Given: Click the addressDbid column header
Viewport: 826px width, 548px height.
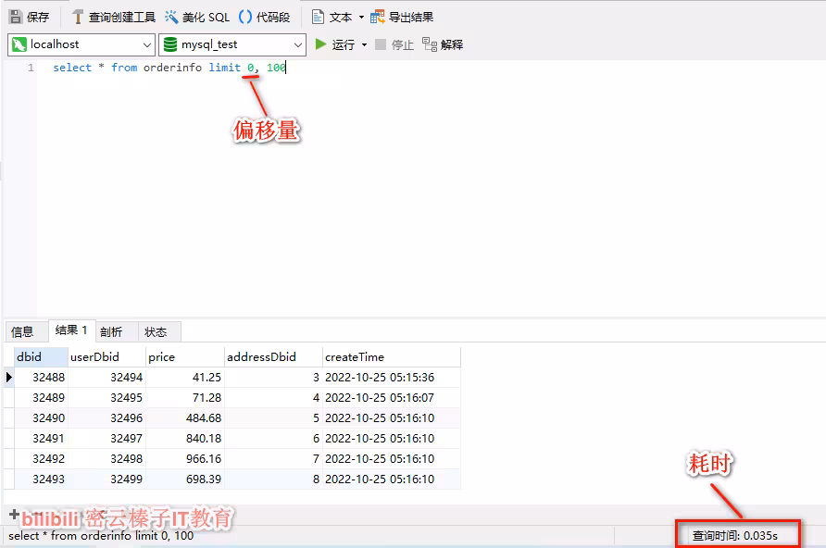Looking at the screenshot, I should [273, 357].
